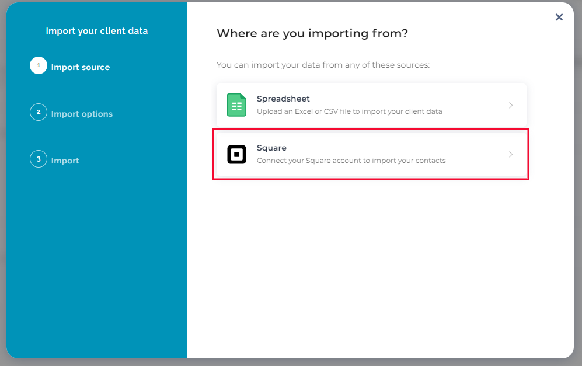This screenshot has height=366, width=582.
Task: Click the step 3 circle indicator
Action: tap(39, 159)
